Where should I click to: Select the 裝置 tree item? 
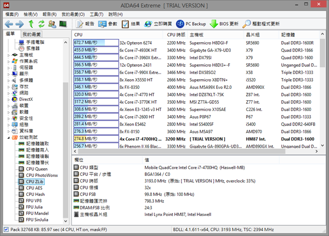(x=24, y=105)
